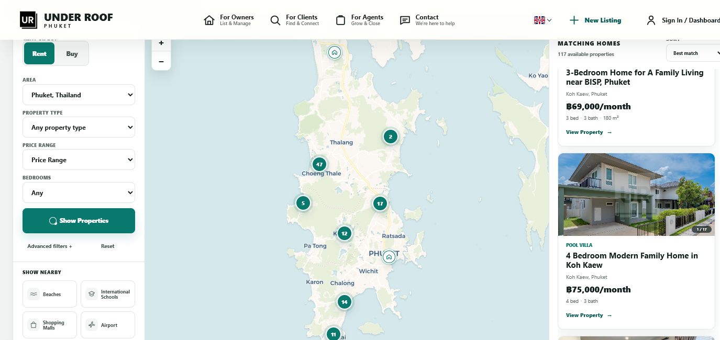720x340 pixels.
Task: Open the map cluster marker 5
Action: [x=303, y=203]
